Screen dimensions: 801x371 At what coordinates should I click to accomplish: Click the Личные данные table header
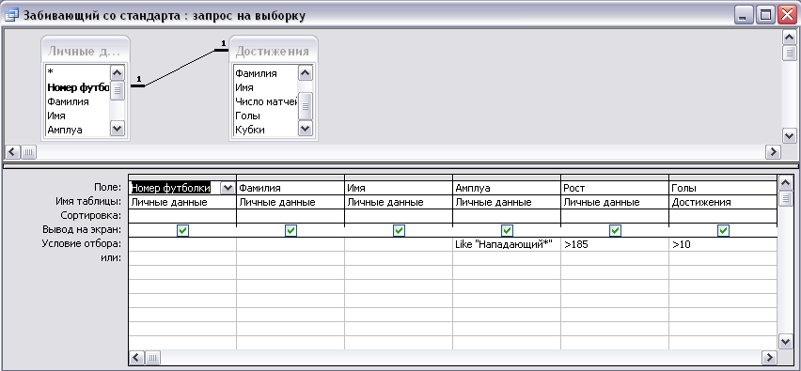pyautogui.click(x=85, y=51)
